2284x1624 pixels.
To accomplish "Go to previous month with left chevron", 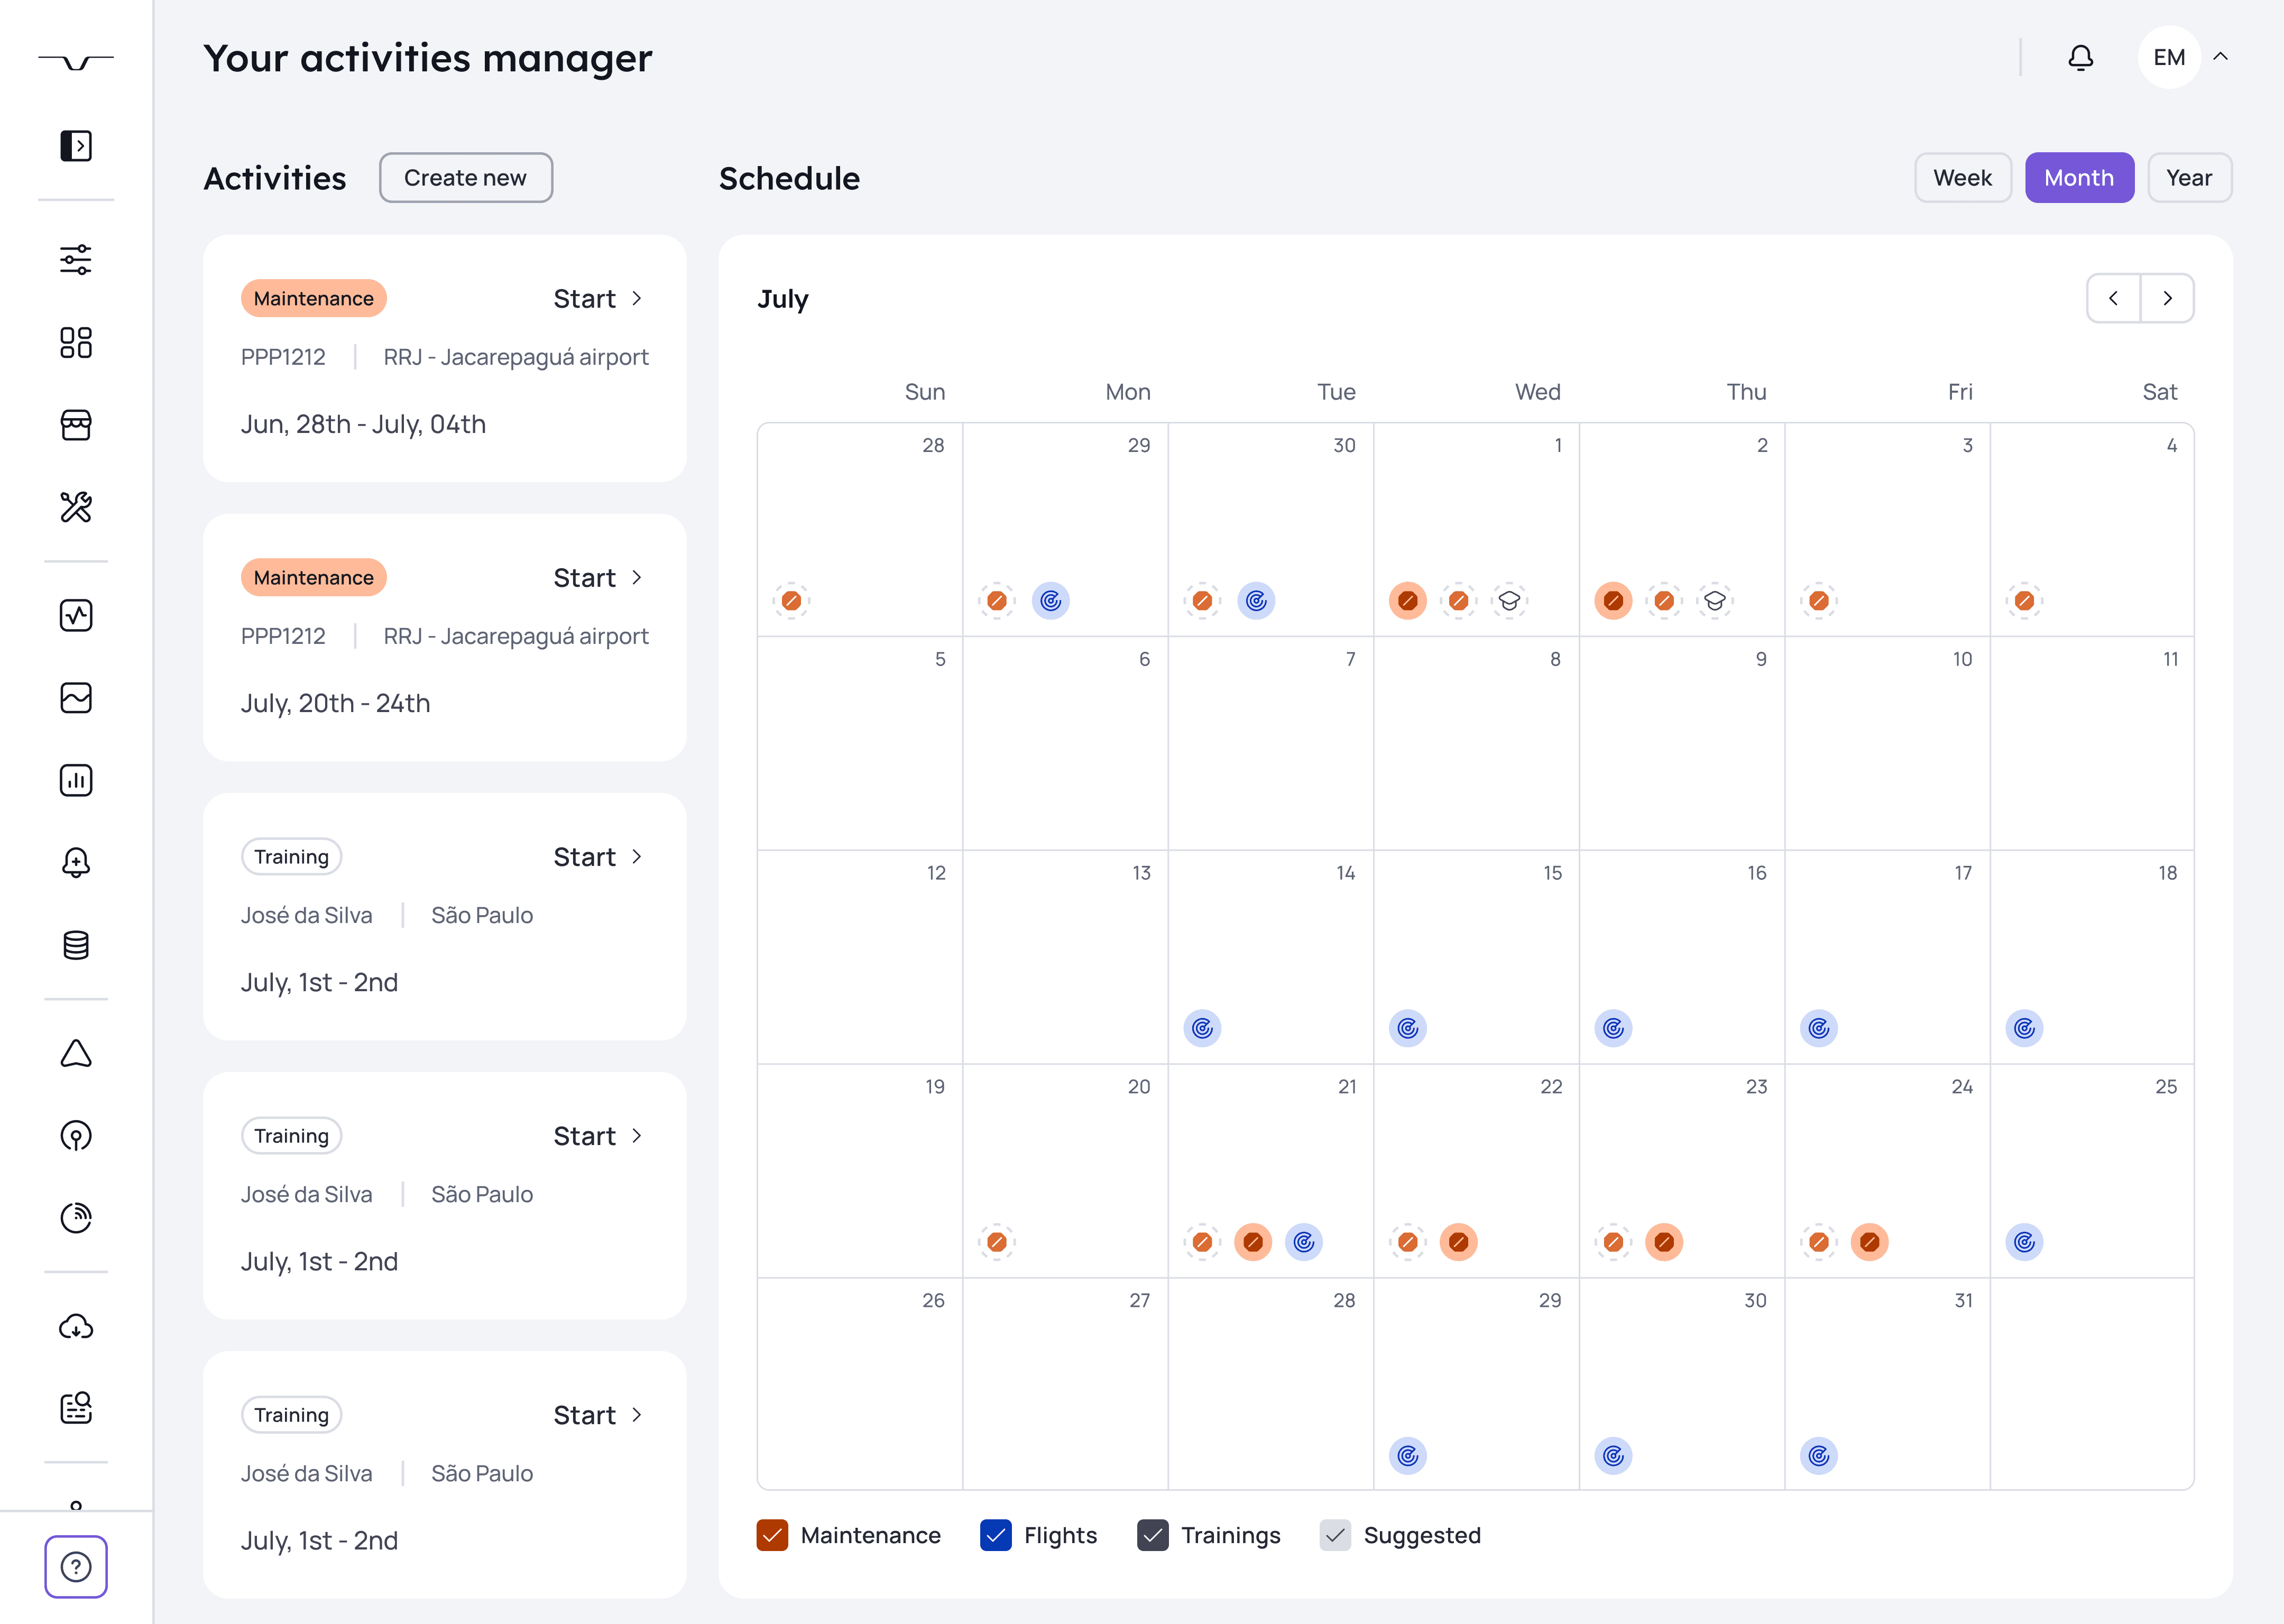I will click(x=2113, y=298).
